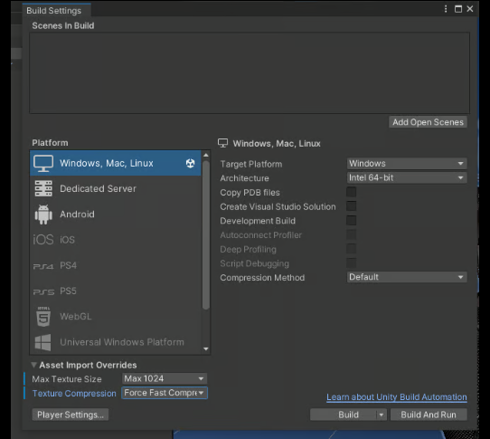Click the Windows, Mac, Linux monitor icon in platform list

[43, 163]
